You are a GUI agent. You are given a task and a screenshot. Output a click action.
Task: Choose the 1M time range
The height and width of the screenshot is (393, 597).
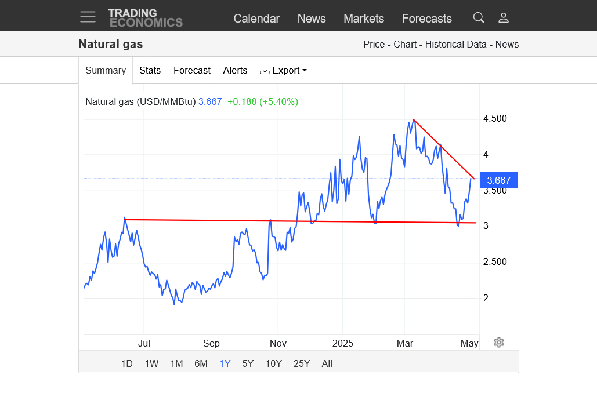[176, 363]
